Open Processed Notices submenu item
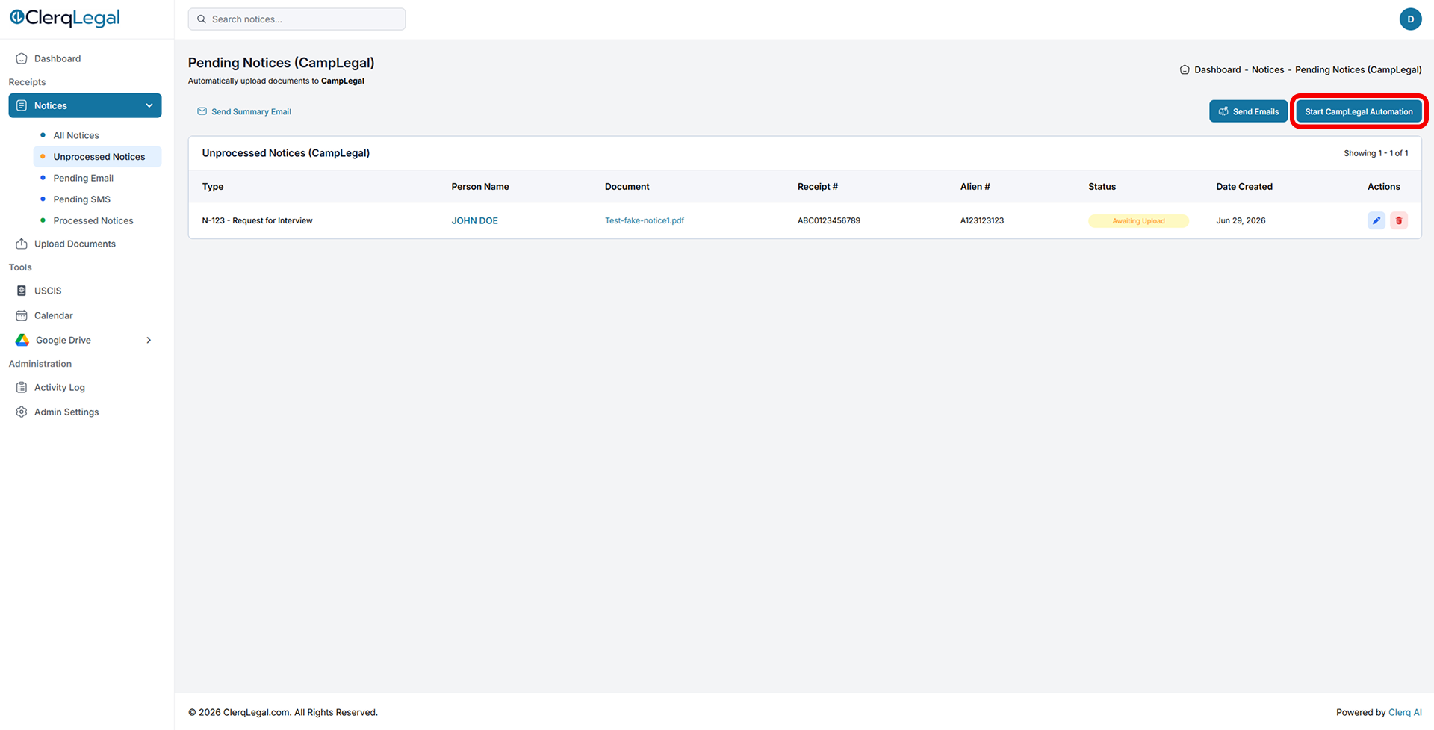 (x=93, y=220)
